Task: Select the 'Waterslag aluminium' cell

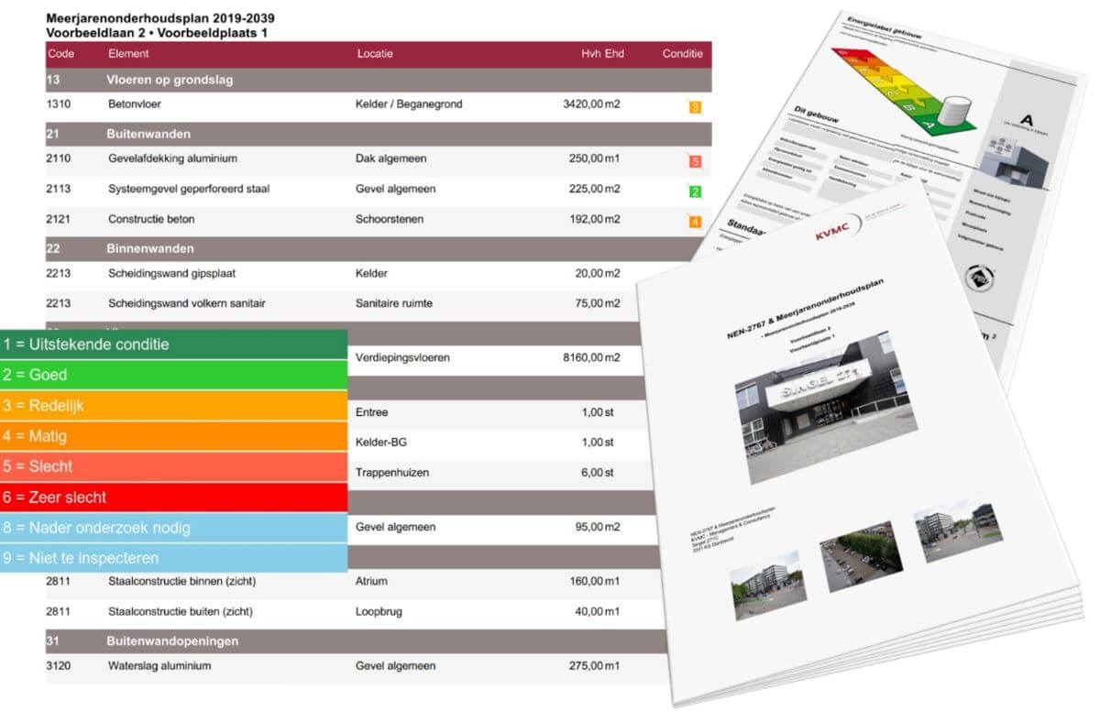Action: click(159, 666)
